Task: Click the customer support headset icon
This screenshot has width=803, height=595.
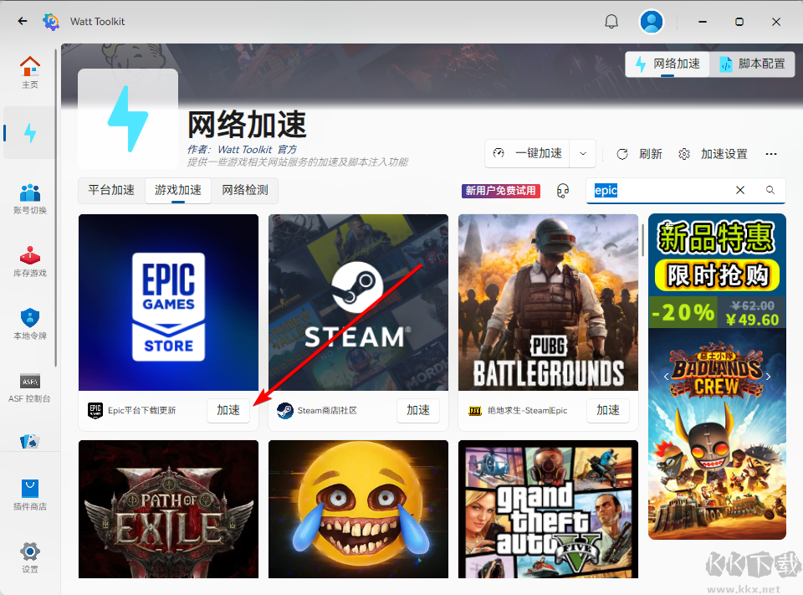Action: [562, 191]
